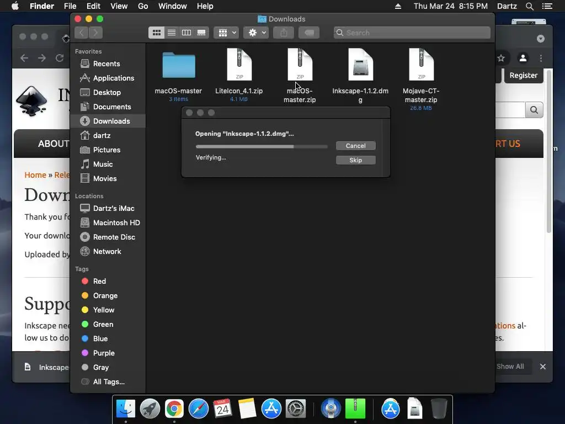
Task: Click the eject icon in menu bar
Action: [x=398, y=6]
